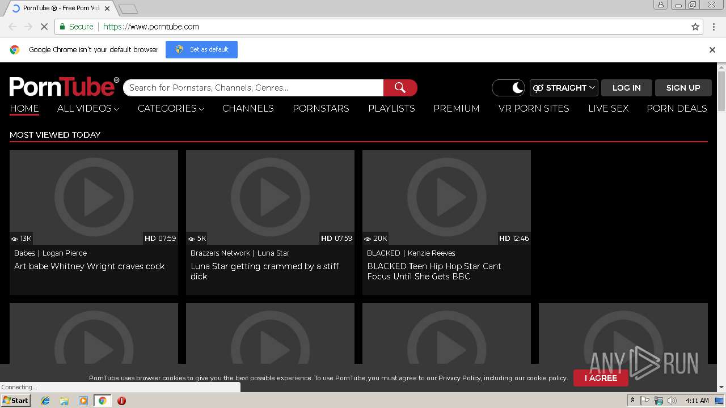Open the Windows Start menu
This screenshot has height=408, width=726.
15,401
